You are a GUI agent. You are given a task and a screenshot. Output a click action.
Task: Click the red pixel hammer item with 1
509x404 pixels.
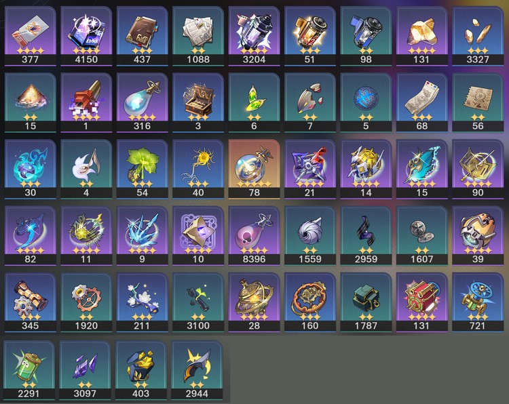pyautogui.click(x=86, y=102)
